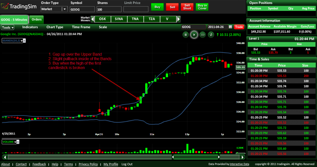Click the Bid price 535.53 in Level 1
Viewport: 317px width, 167px height.
pyautogui.click(x=255, y=53)
